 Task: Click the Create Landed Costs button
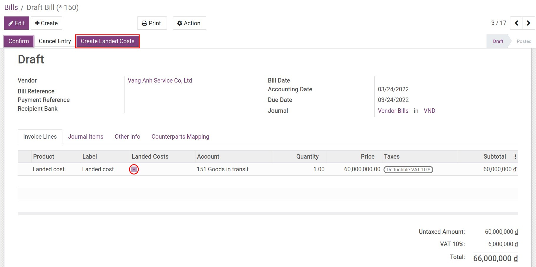point(107,41)
